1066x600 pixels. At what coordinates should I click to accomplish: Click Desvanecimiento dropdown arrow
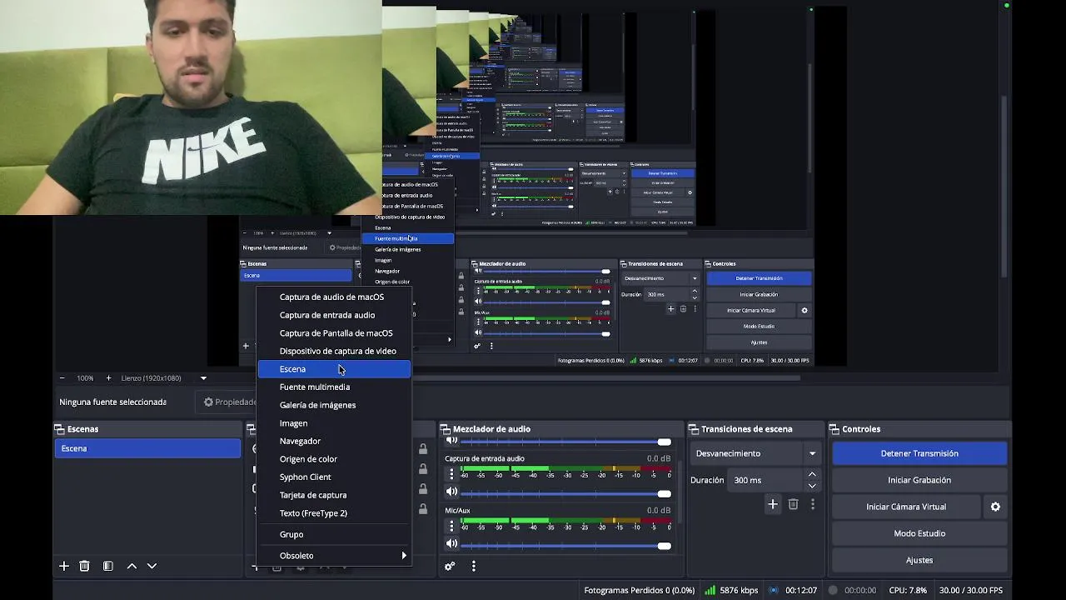click(x=812, y=453)
